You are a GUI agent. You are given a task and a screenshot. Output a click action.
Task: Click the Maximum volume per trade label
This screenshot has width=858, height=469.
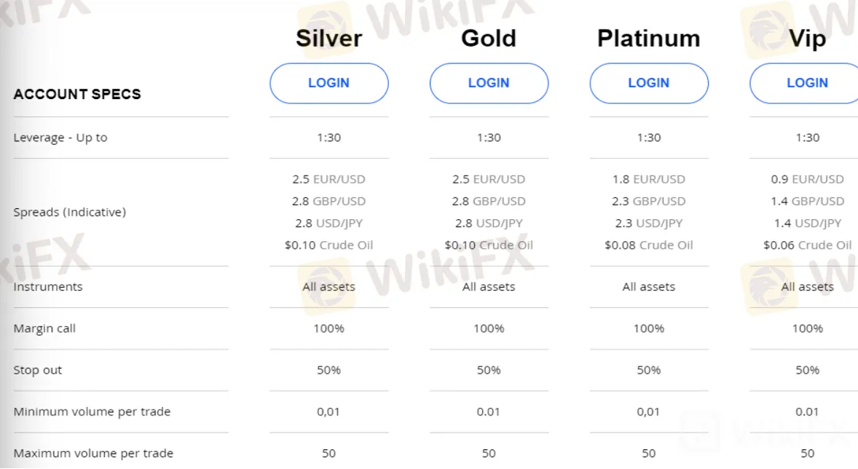click(93, 453)
